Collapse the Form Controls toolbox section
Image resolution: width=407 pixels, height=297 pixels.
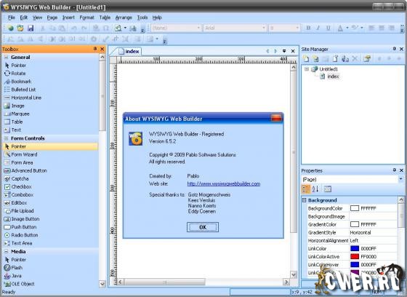[7, 138]
